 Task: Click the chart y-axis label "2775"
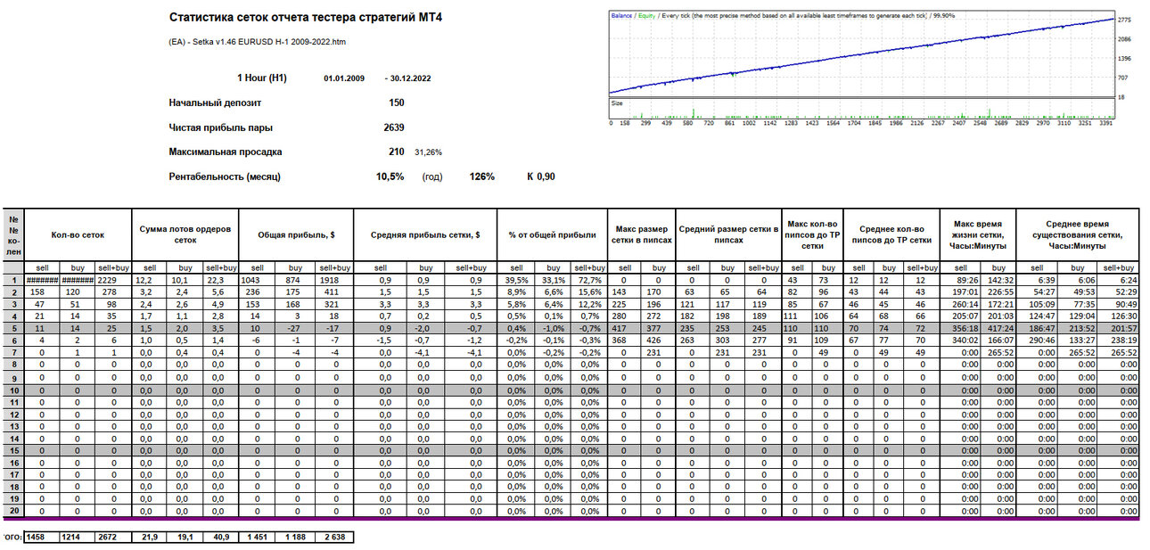1126,20
